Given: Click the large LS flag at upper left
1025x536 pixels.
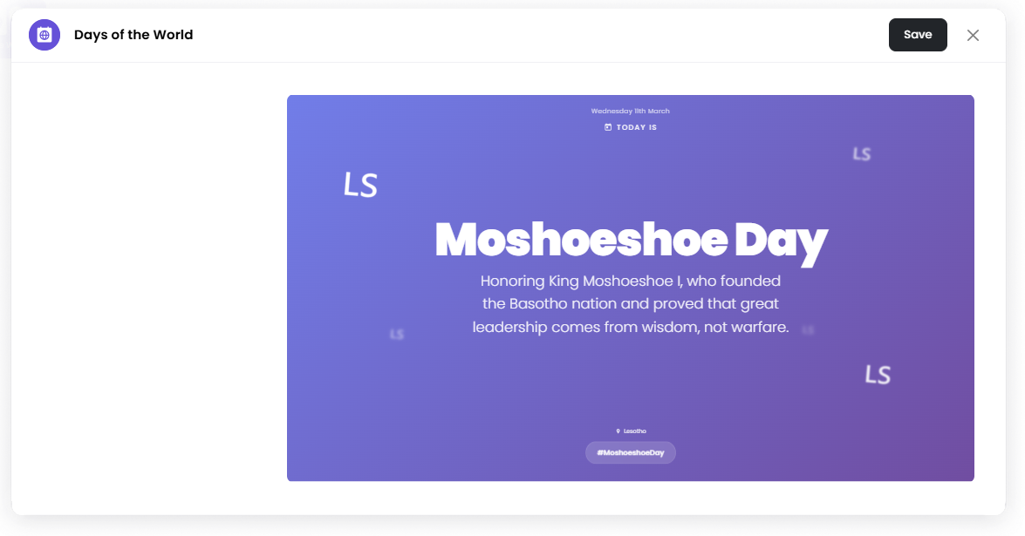Looking at the screenshot, I should pyautogui.click(x=360, y=185).
